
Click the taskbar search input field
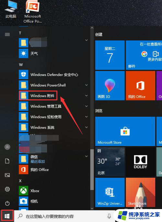point(64,216)
